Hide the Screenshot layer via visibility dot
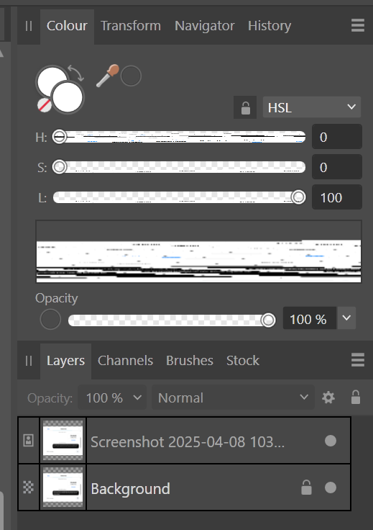 [330, 441]
